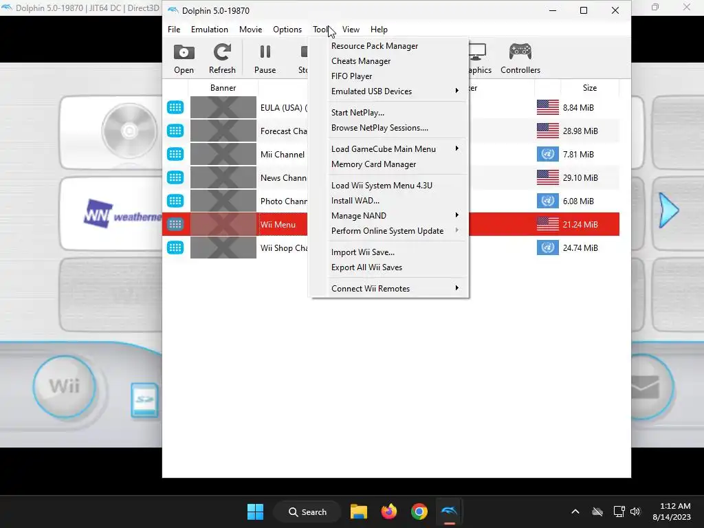This screenshot has width=704, height=528.
Task: Open the Options menu
Action: 287,29
